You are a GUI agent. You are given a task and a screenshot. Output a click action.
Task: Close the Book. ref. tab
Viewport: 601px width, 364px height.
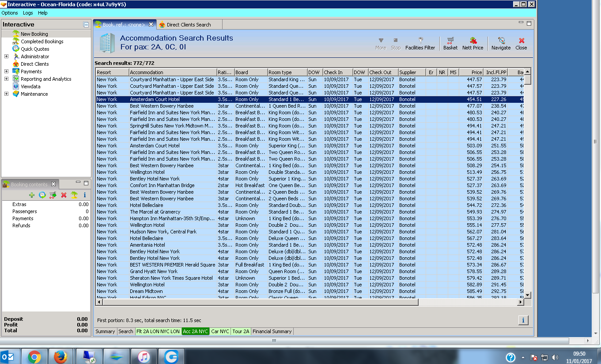point(151,25)
